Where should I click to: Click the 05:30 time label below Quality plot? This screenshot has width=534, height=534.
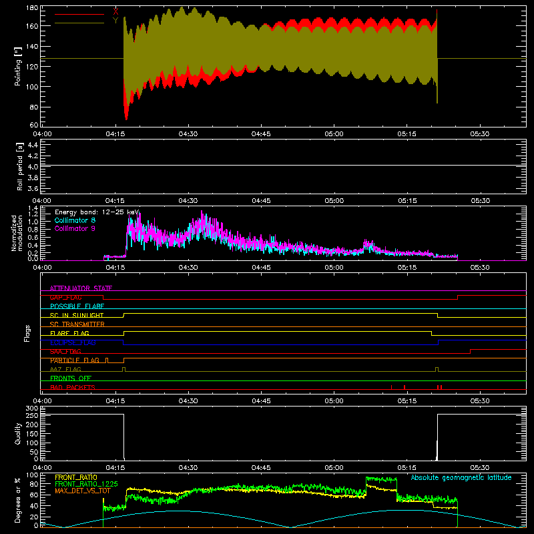coord(480,468)
